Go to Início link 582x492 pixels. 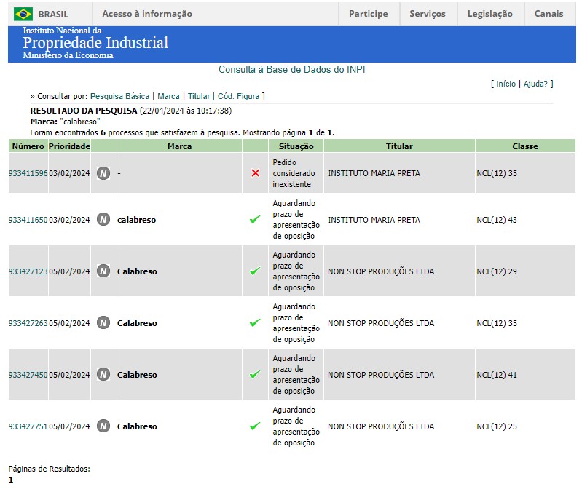tap(506, 84)
